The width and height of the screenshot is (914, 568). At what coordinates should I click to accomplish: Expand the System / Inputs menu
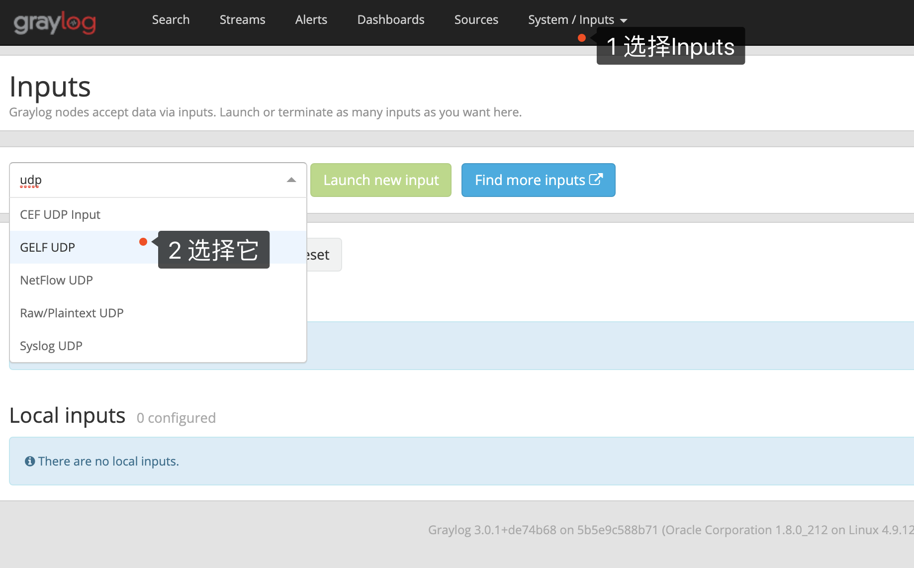(577, 19)
